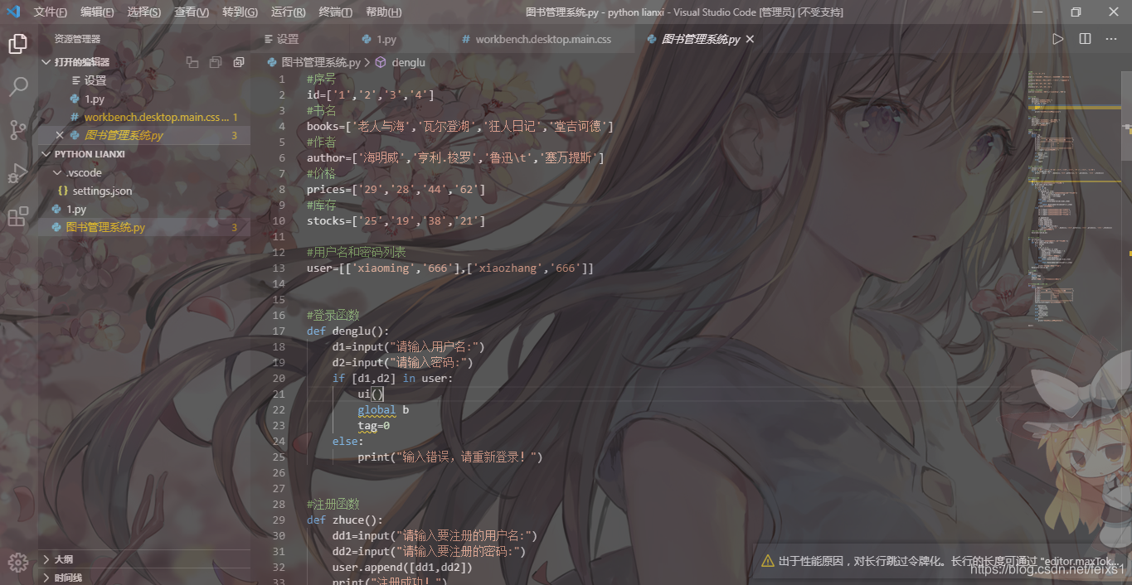Image resolution: width=1132 pixels, height=585 pixels.
Task: Click the New Untitled Editor icon in Open Editors
Action: (192, 61)
